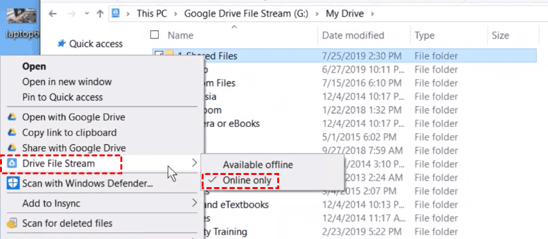Screen dimensions: 548x239
Task: Go up one folder level
Action: (101, 14)
